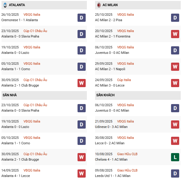The image size is (181, 180).
Task: Click the AC Milan club crest icon
Action: (99, 5)
